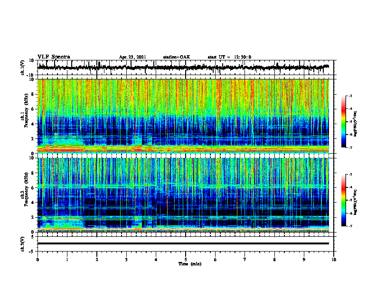Click time-axis tick label "9" at bottom
Viewport: 376px width, 291px height.
pyautogui.click(x=304, y=260)
